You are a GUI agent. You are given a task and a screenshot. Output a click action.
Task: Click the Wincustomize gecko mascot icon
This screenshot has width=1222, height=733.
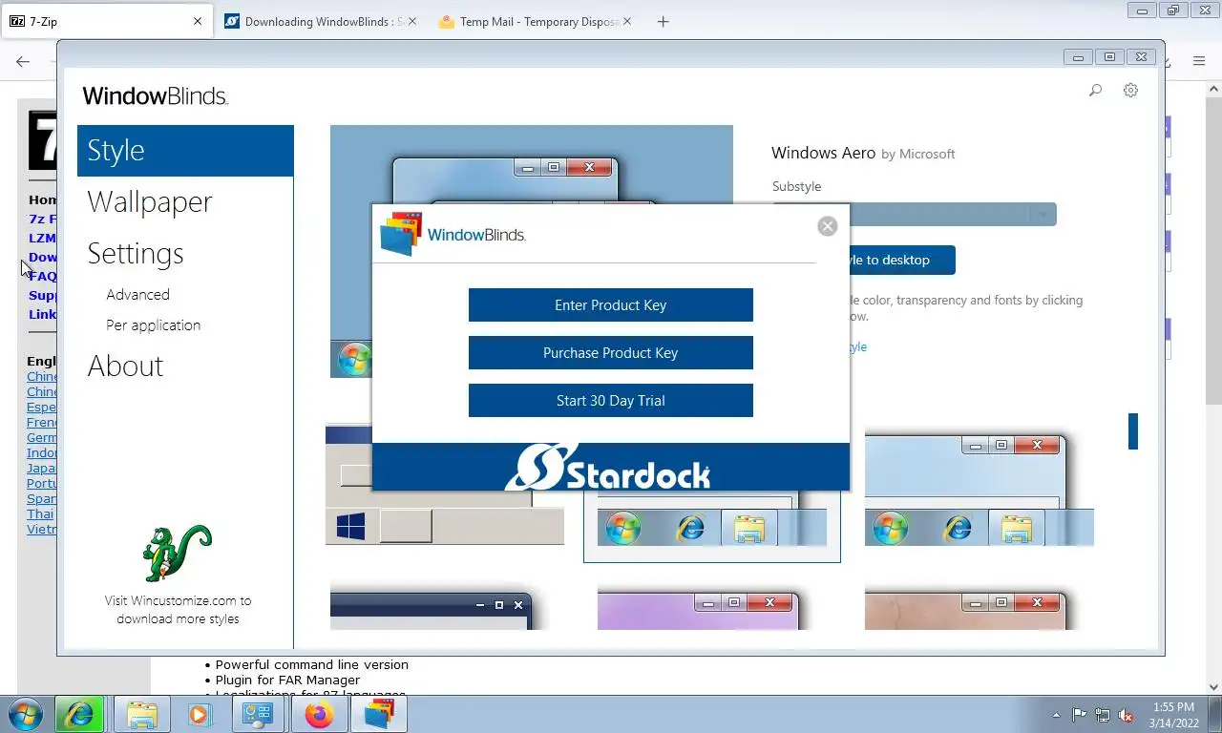[177, 553]
